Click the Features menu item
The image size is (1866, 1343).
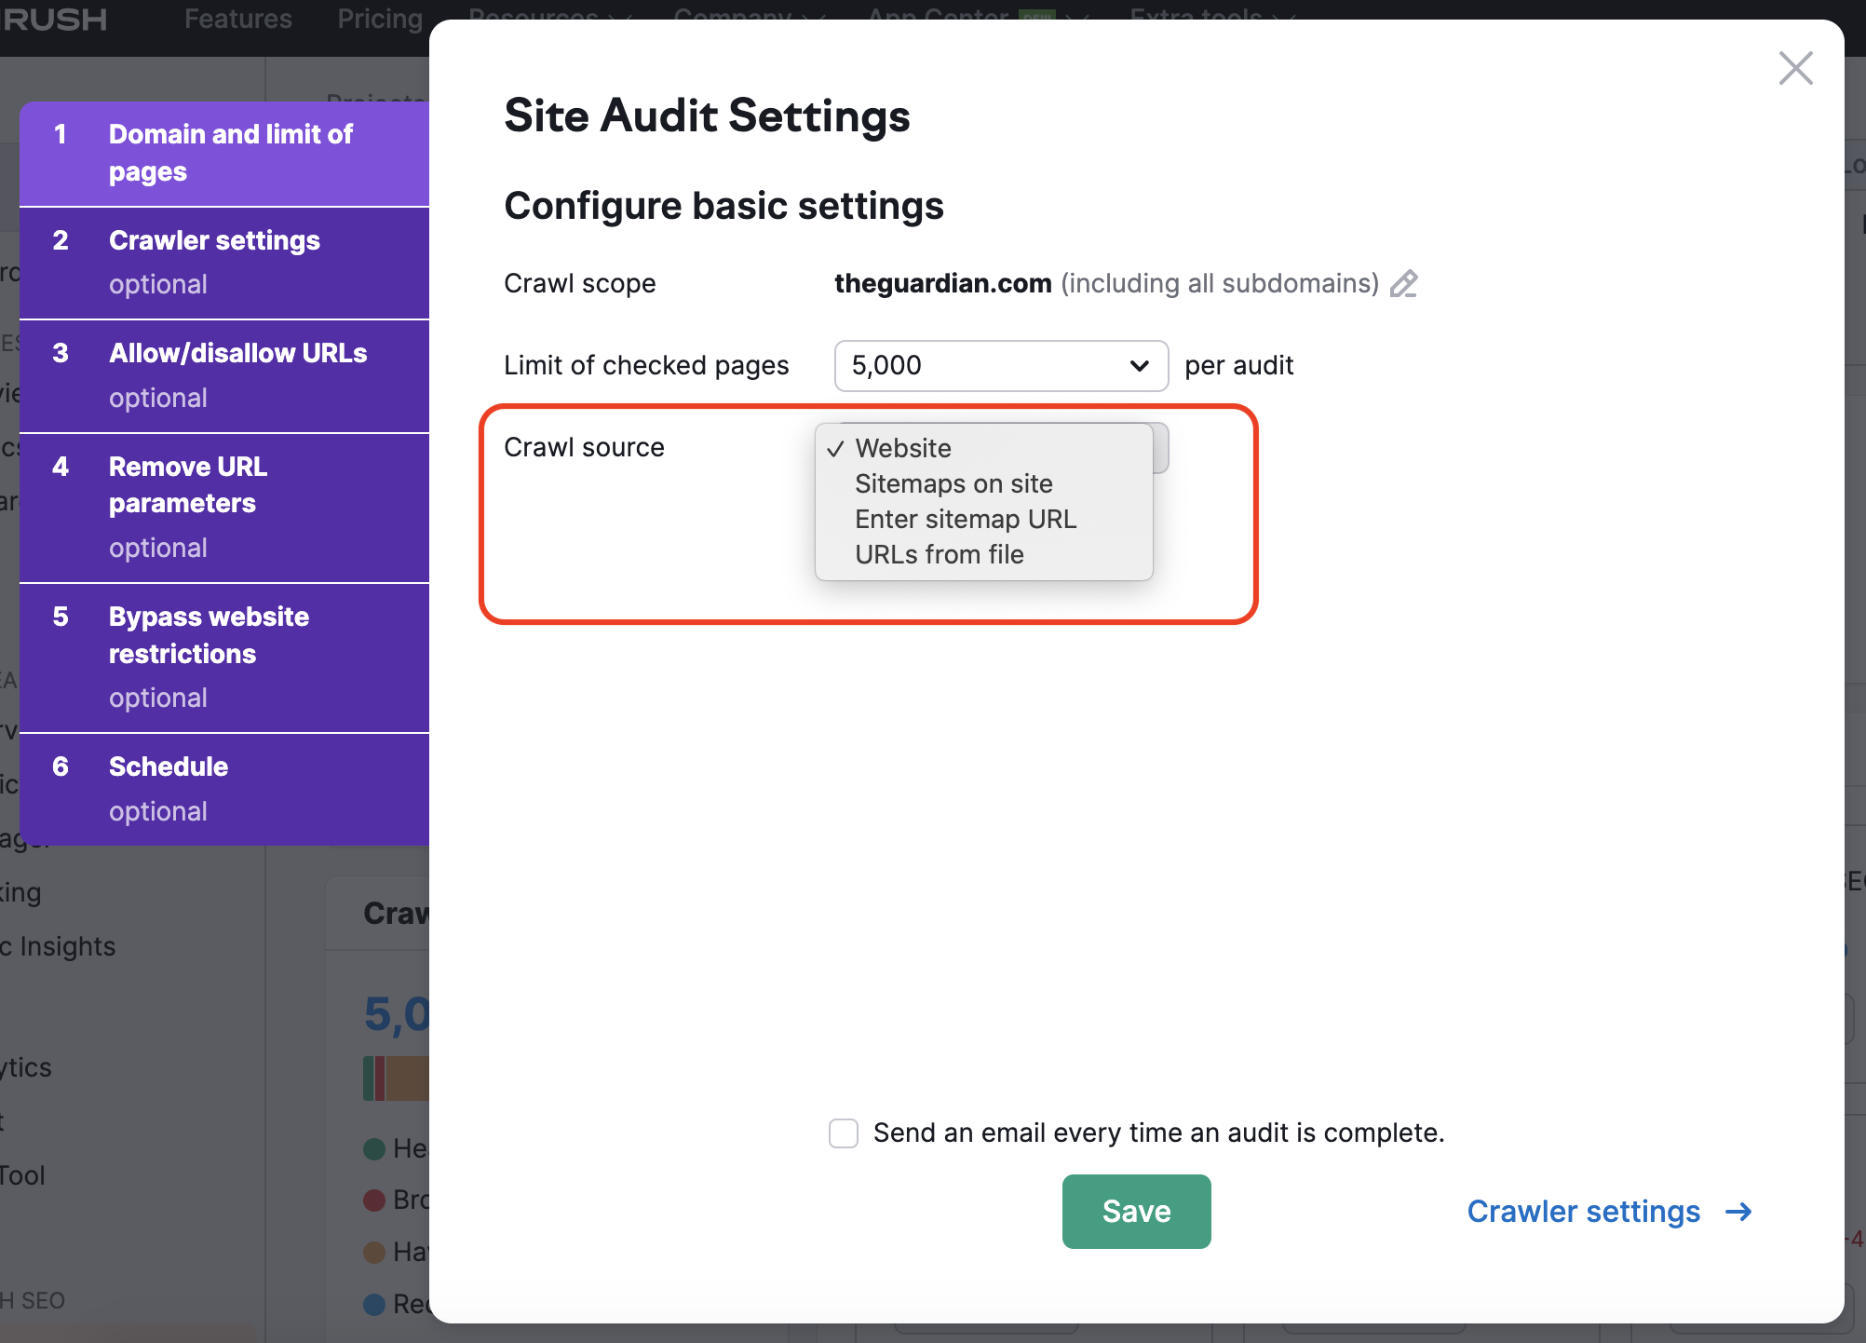tap(237, 20)
